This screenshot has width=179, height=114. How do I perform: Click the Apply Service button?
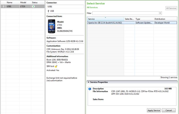(x=154, y=110)
